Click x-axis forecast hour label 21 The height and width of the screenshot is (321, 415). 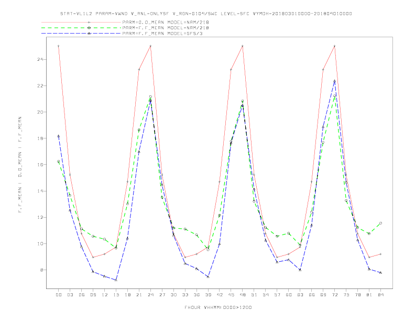coord(139,295)
